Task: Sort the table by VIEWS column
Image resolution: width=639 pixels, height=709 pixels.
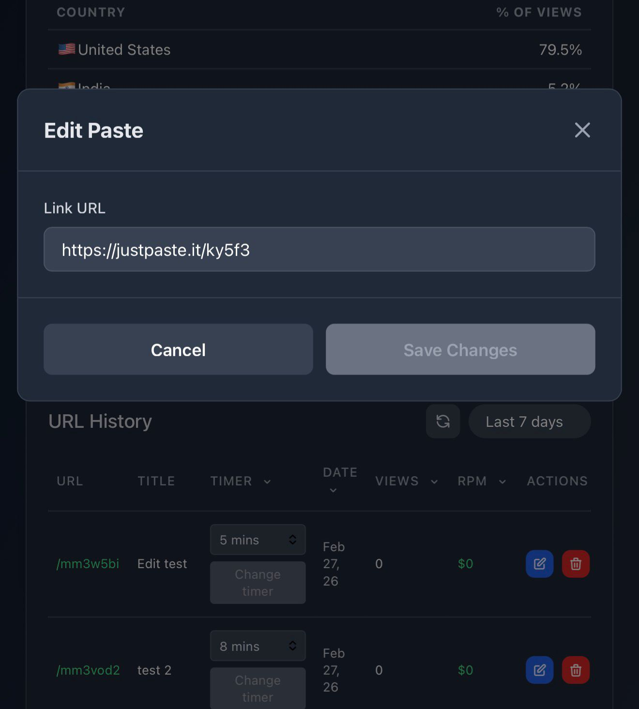Action: 406,481
